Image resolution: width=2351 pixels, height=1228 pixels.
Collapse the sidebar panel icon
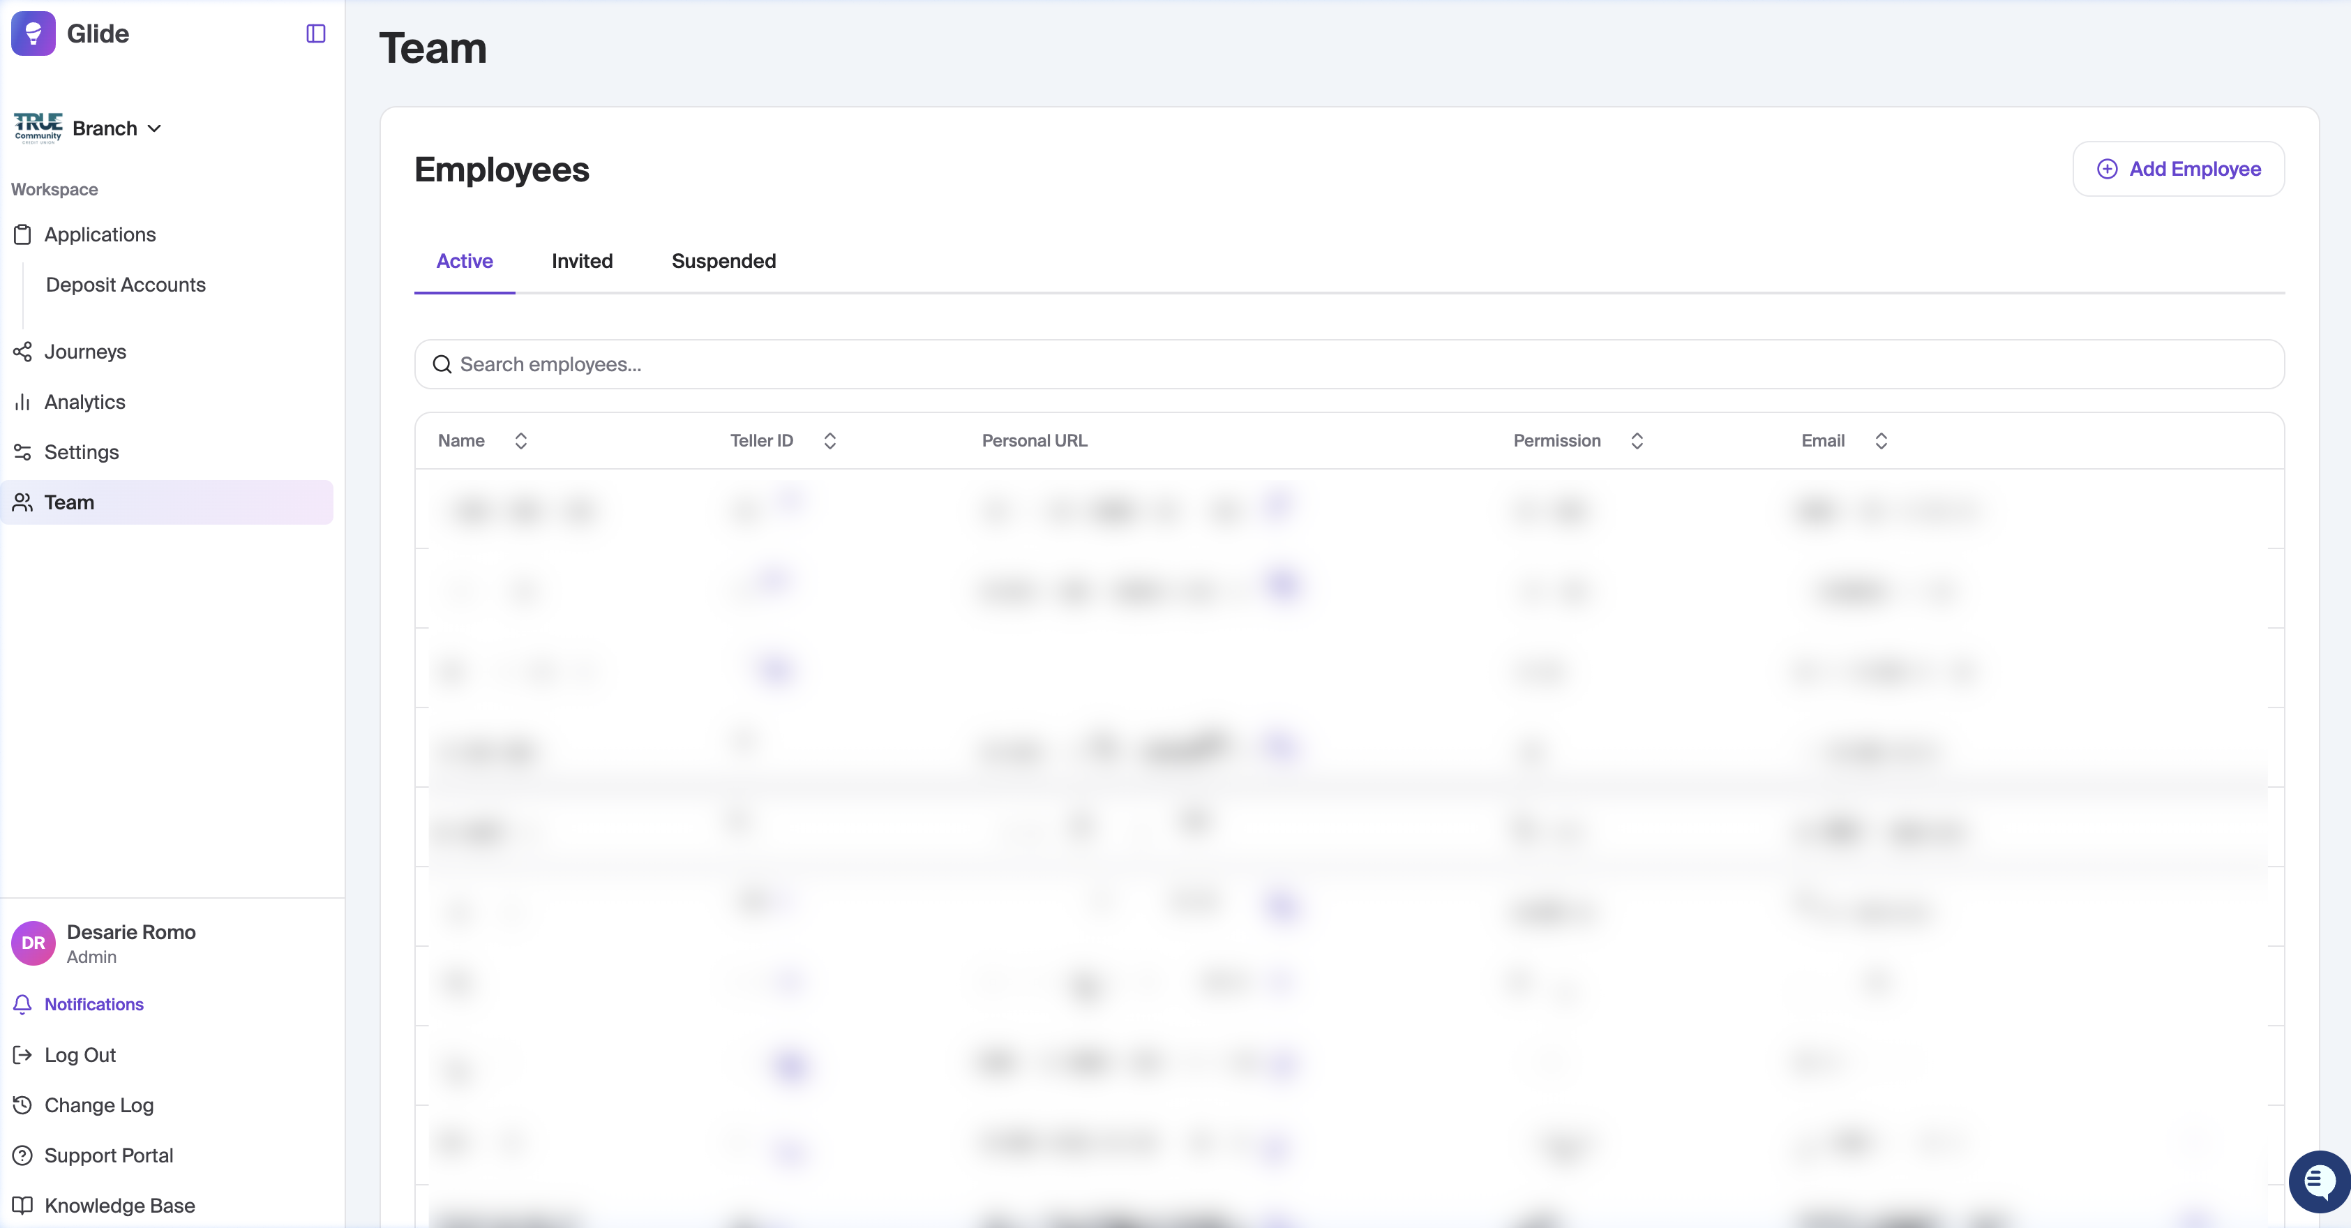click(x=316, y=33)
